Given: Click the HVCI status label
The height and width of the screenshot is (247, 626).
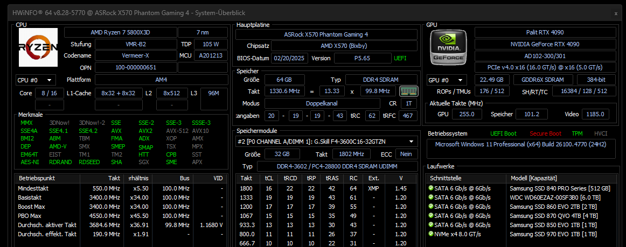Looking at the screenshot, I should (601, 133).
